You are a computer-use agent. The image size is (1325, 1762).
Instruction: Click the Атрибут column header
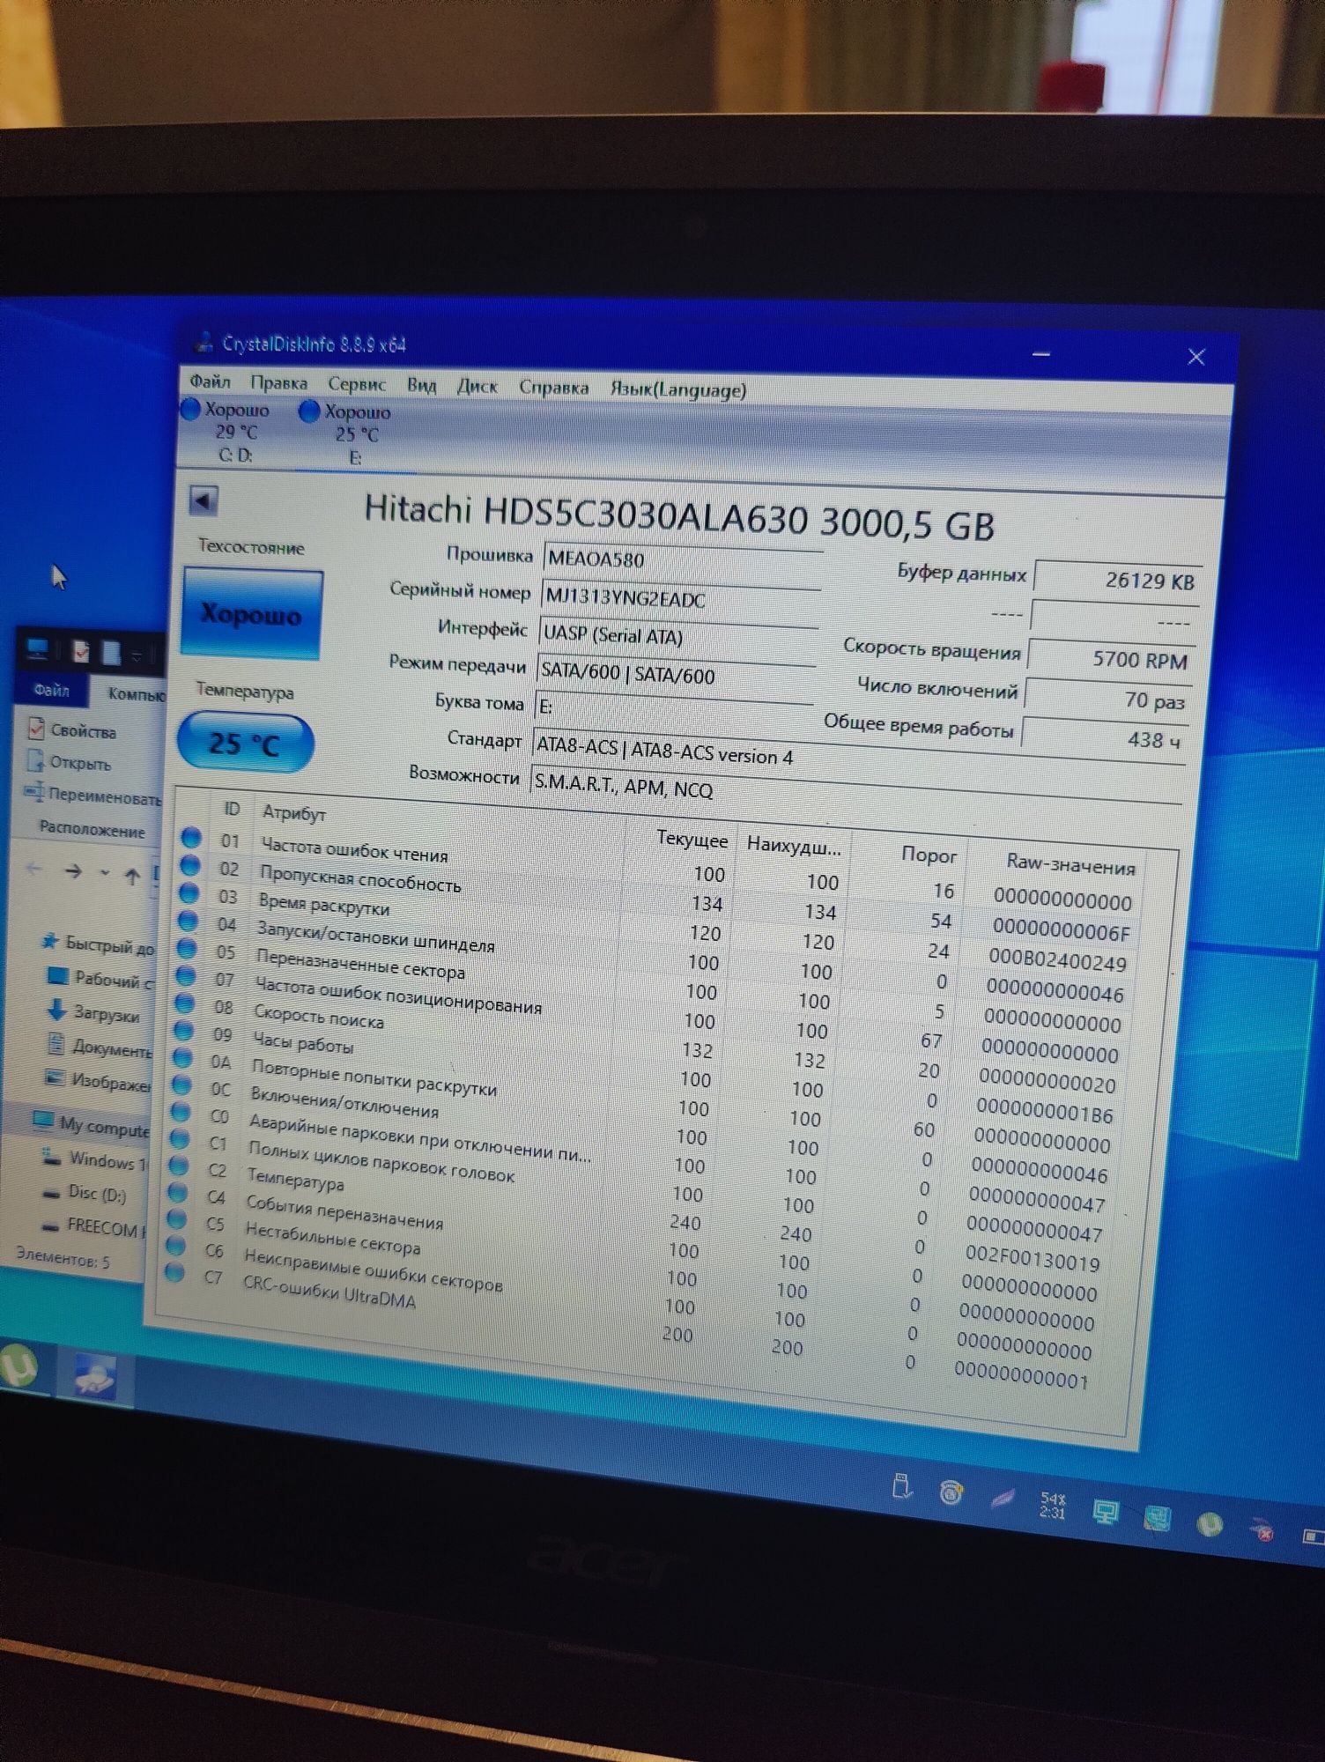(x=294, y=813)
